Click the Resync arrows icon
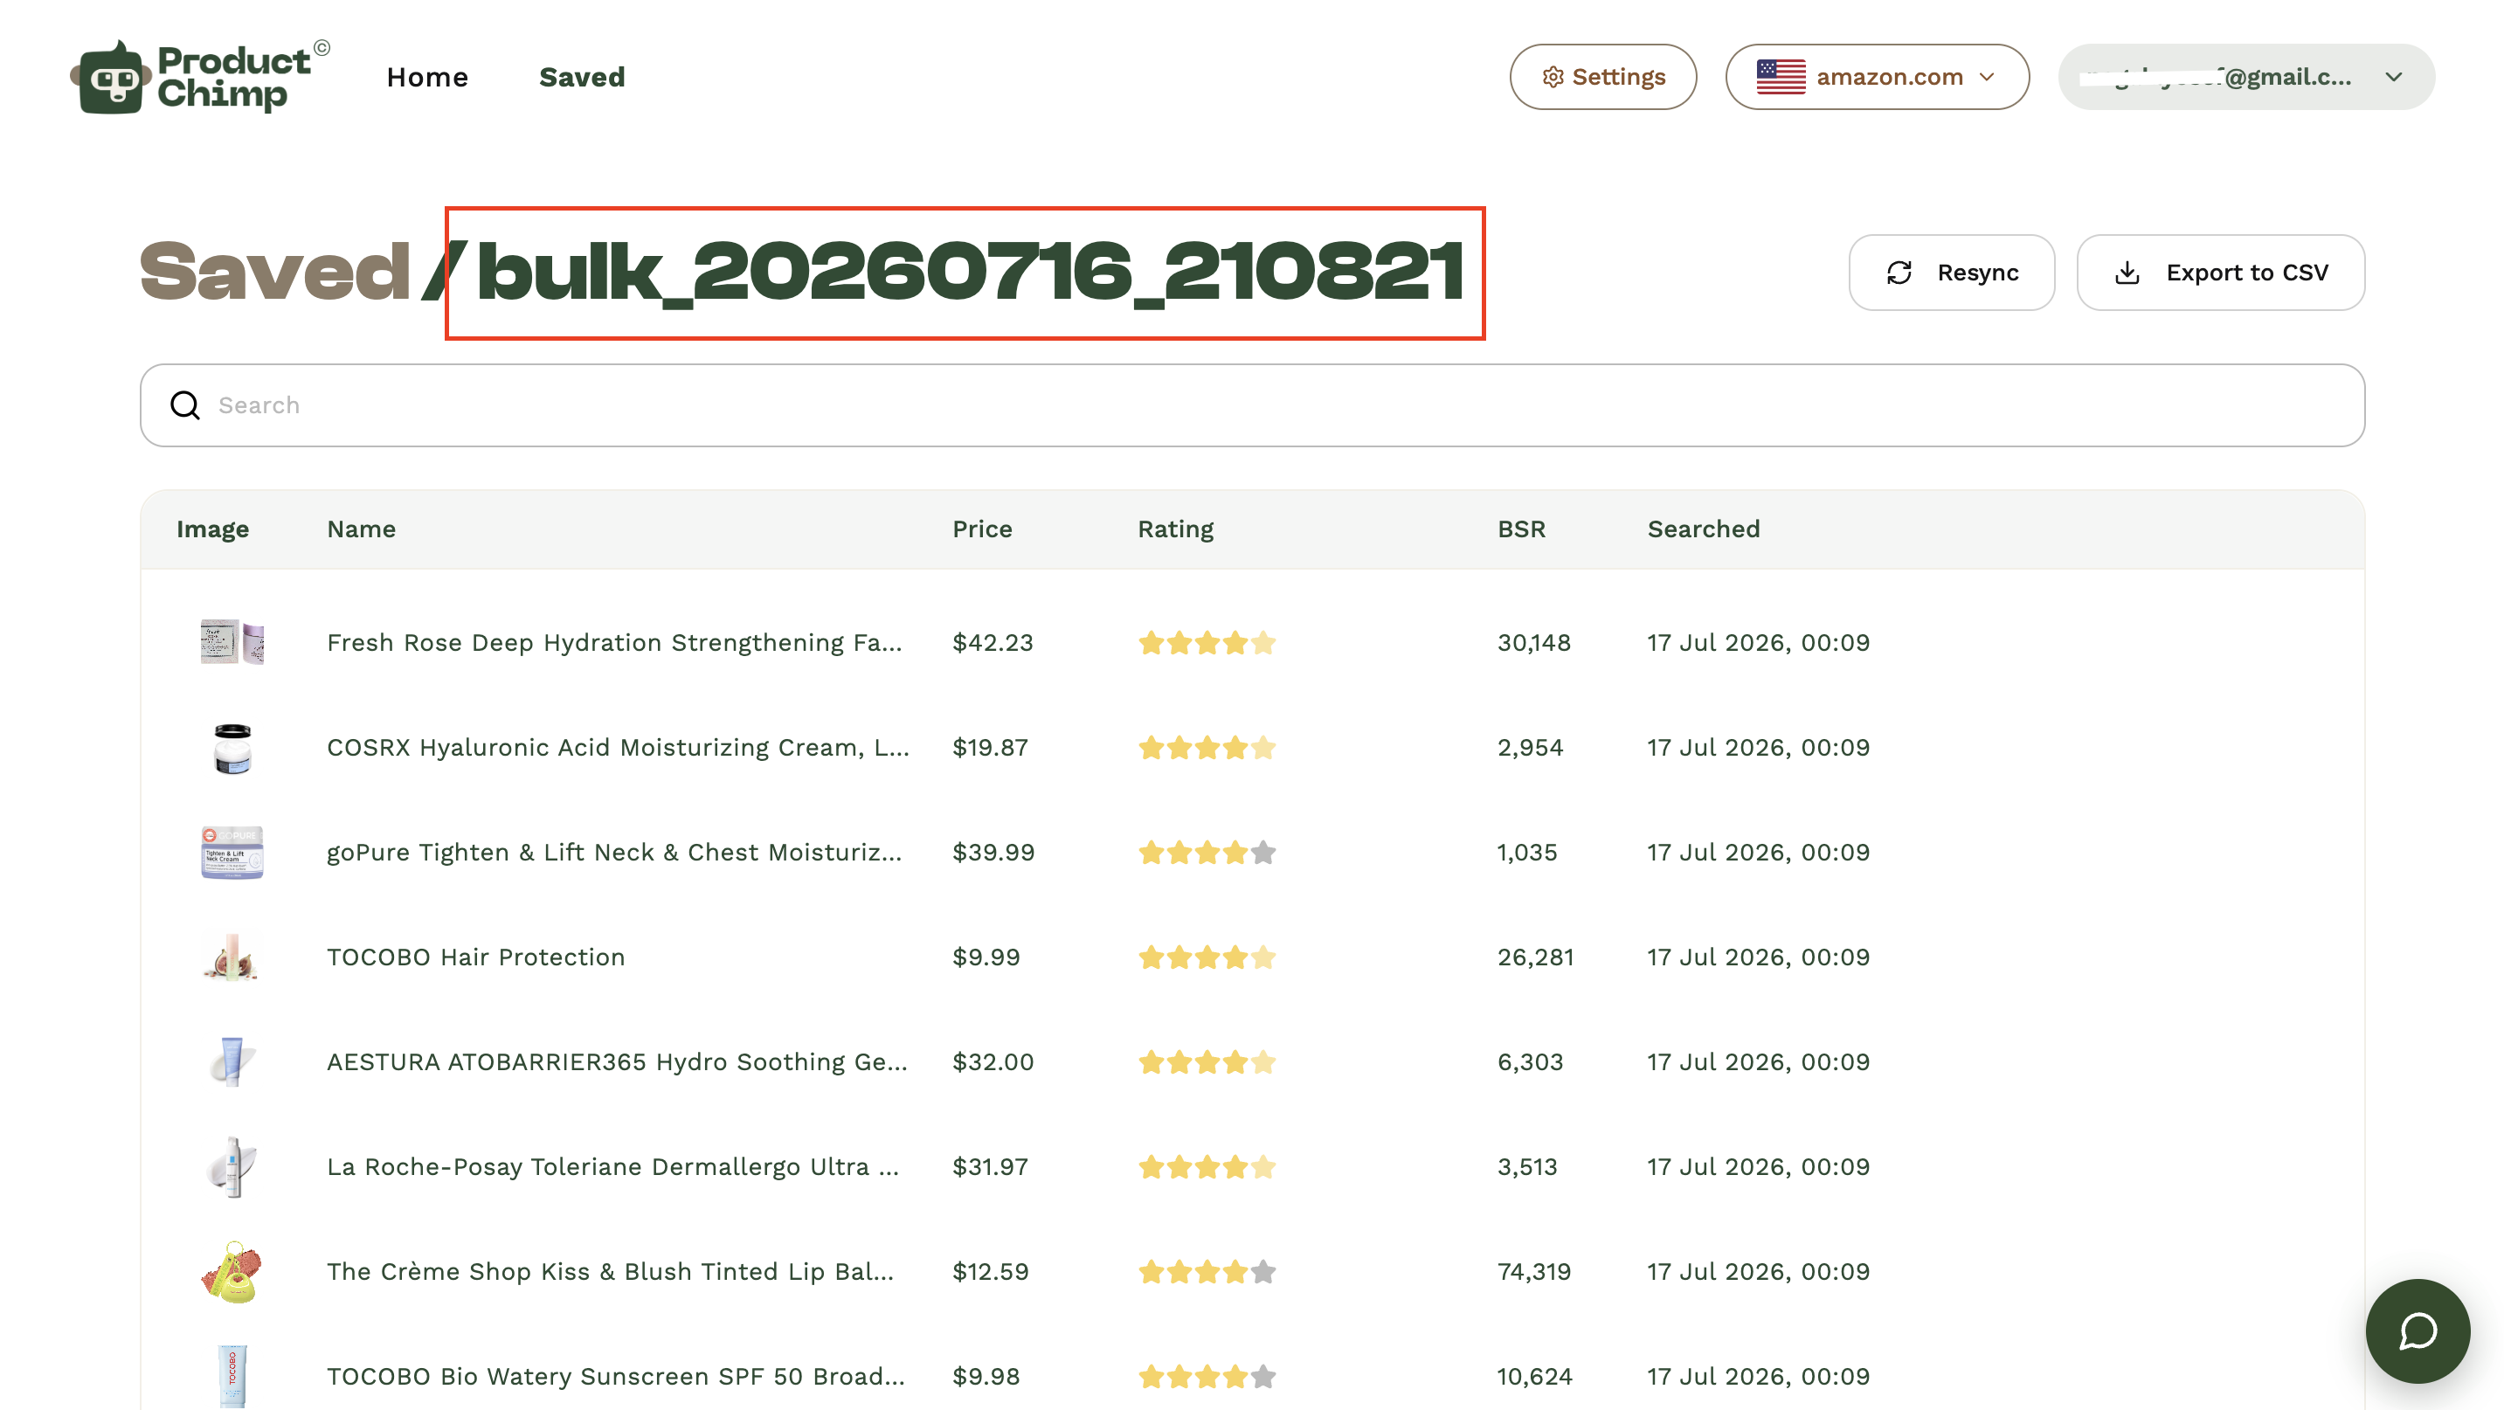The image size is (2504, 1410). coord(1899,273)
